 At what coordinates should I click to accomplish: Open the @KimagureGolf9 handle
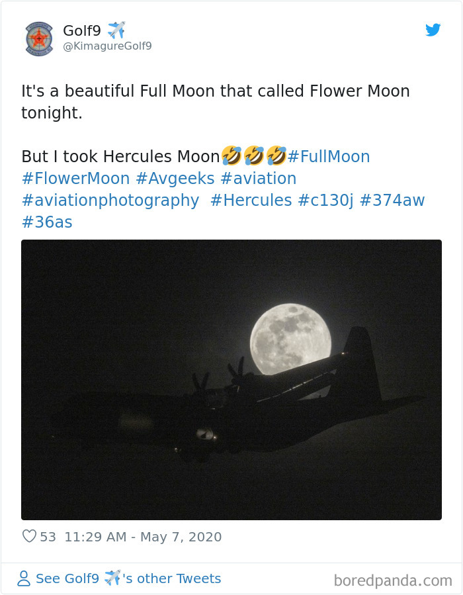(107, 46)
